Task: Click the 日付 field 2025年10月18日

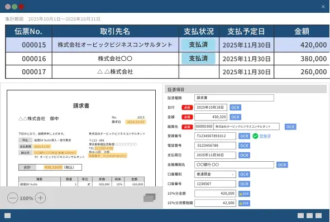Action: pos(211,108)
